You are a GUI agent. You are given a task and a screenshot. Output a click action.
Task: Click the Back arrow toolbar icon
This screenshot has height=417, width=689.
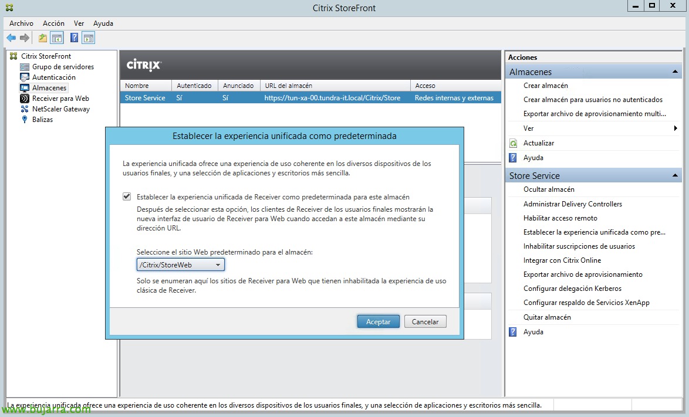coord(11,38)
